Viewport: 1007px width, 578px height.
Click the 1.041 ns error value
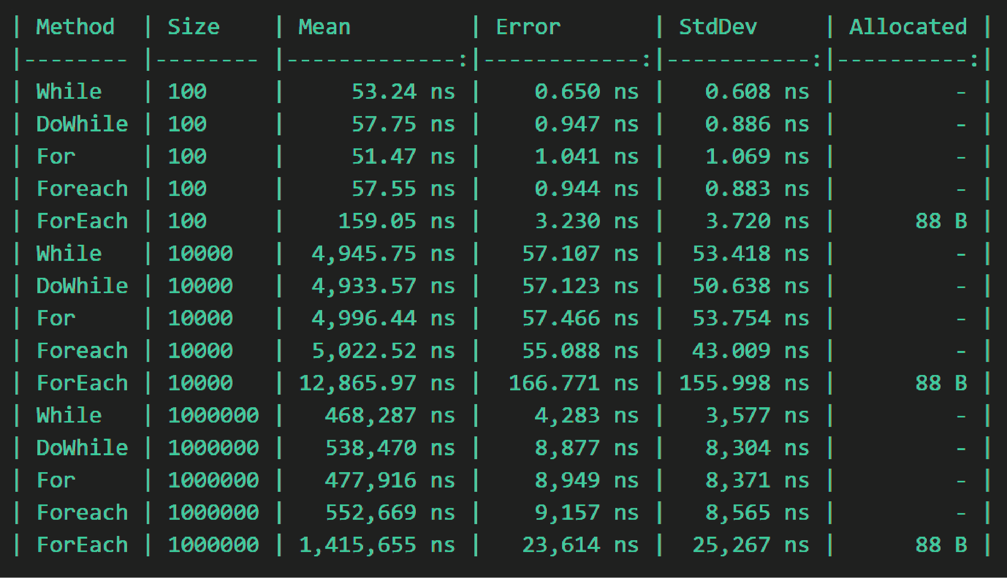pyautogui.click(x=586, y=157)
